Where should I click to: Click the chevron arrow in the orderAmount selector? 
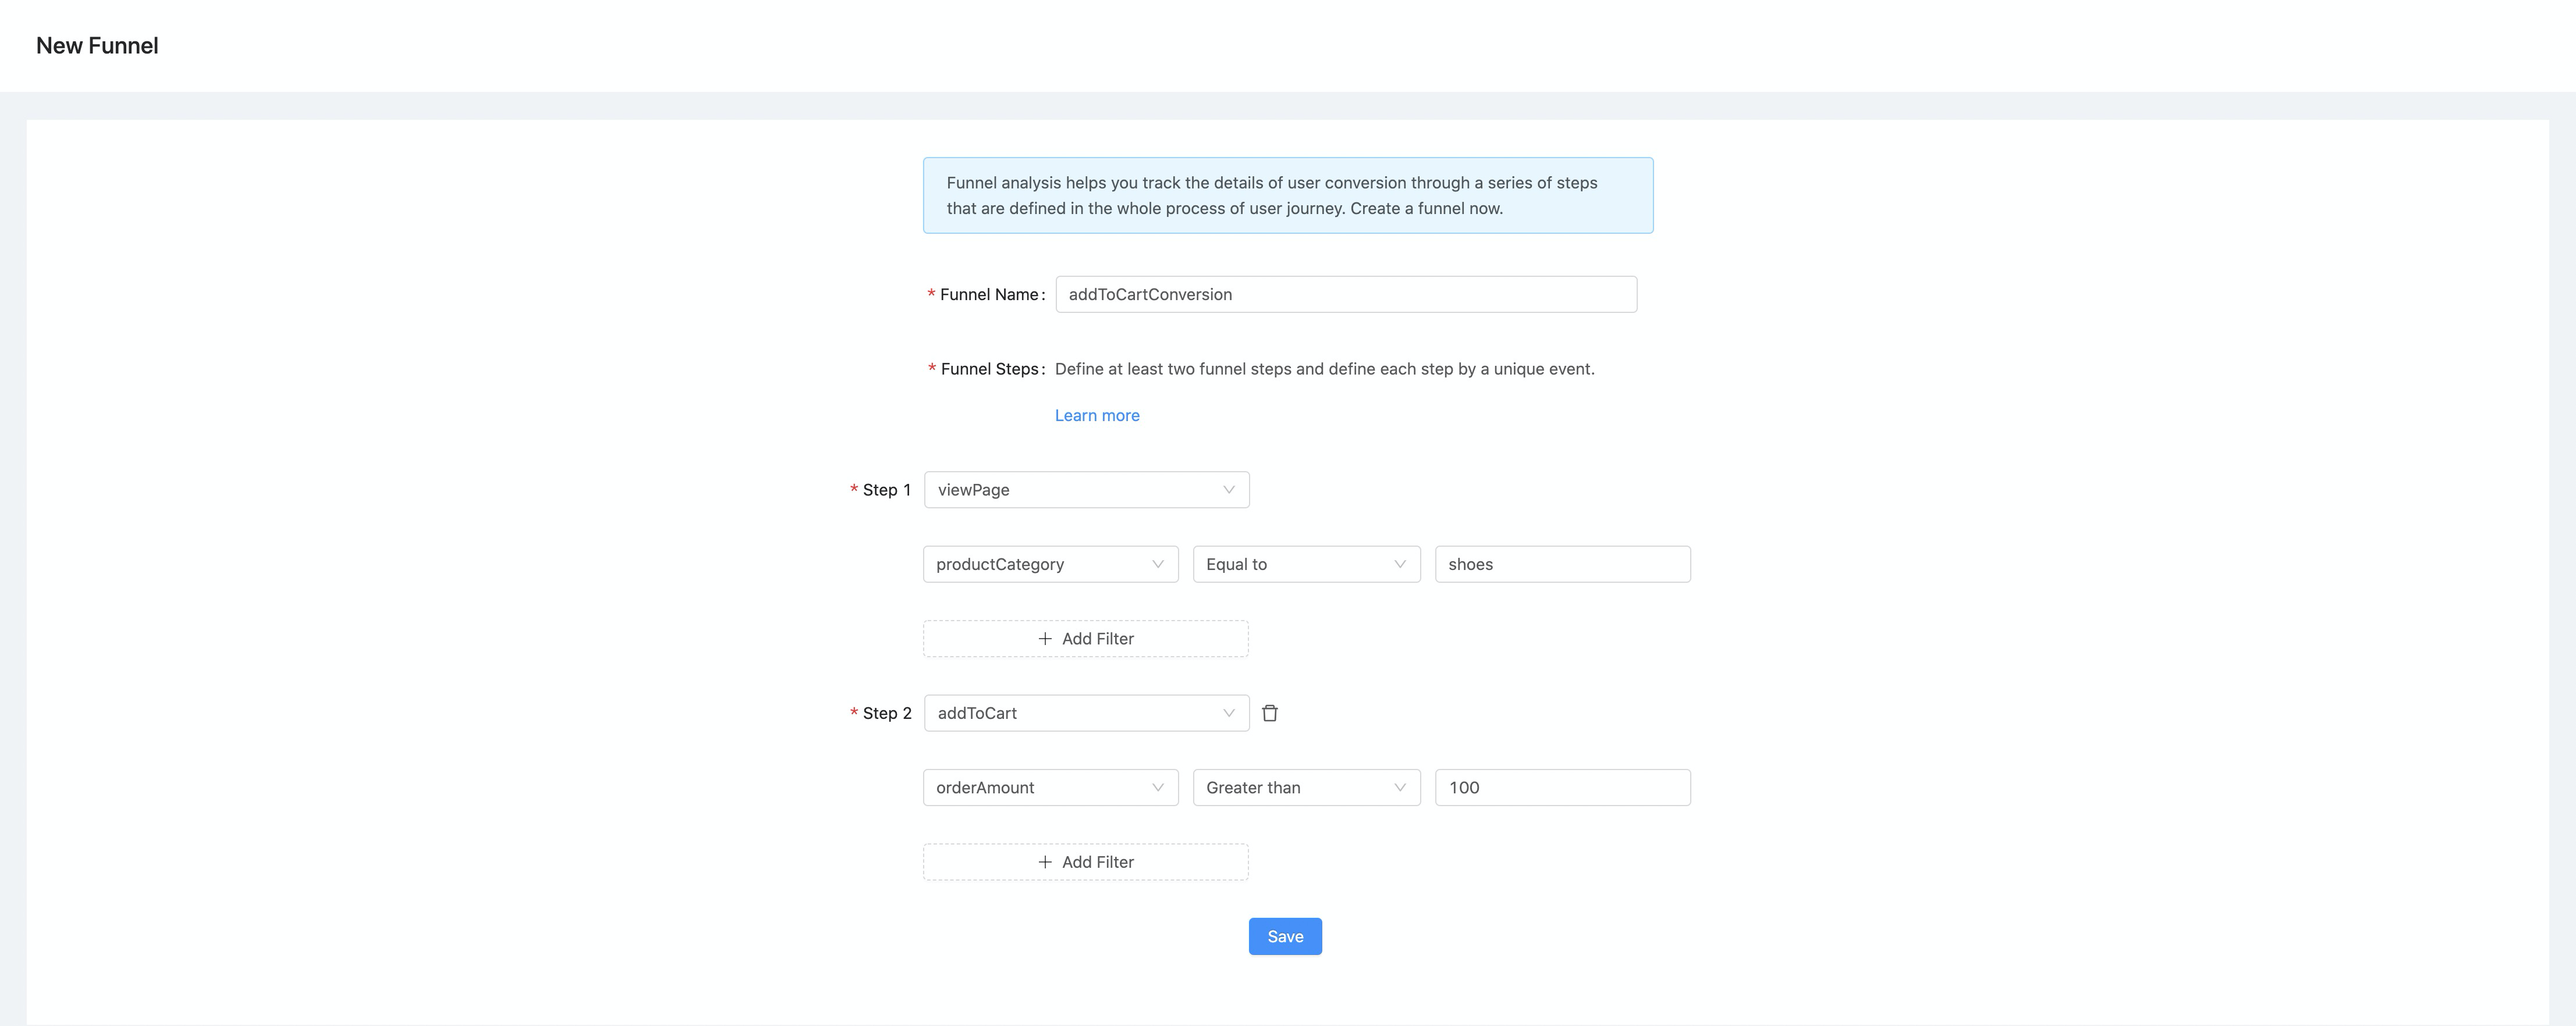pos(1157,787)
